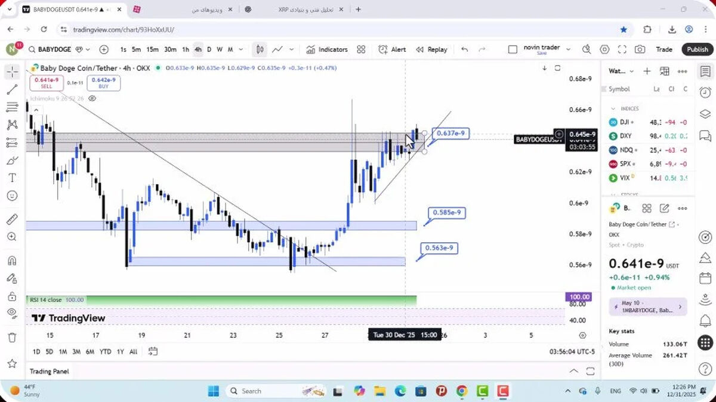
Task: Toggle magnet mode in left toolbar
Action: (12, 261)
